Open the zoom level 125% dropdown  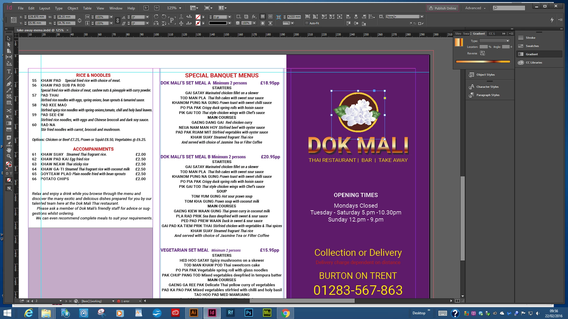[180, 8]
